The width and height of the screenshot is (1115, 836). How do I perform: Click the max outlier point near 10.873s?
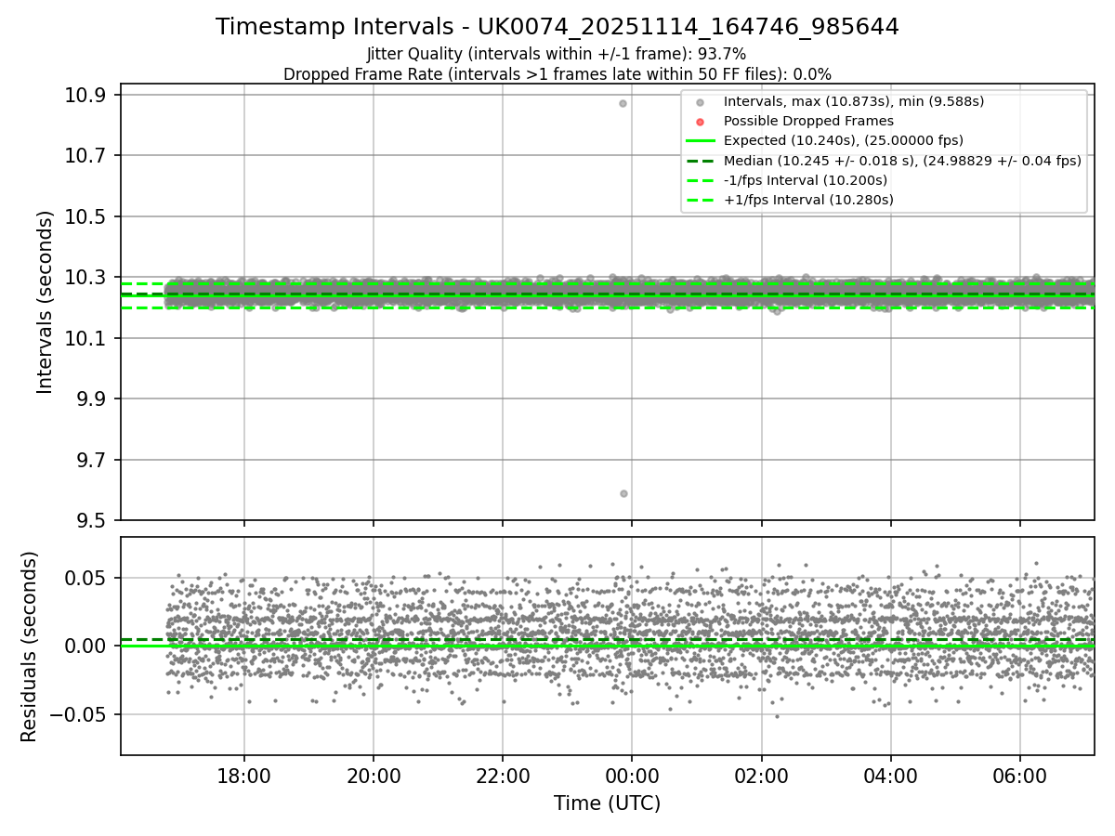pyautogui.click(x=623, y=103)
